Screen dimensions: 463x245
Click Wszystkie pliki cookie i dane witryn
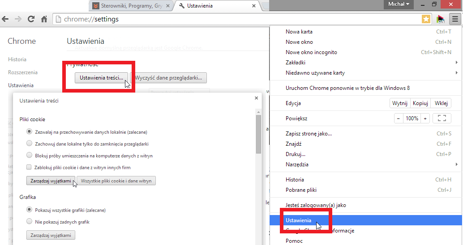pyautogui.click(x=116, y=181)
